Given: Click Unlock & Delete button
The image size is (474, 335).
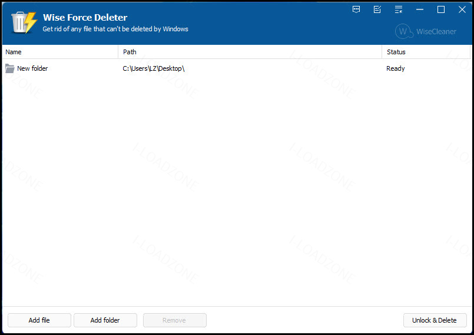Looking at the screenshot, I should click(x=435, y=320).
